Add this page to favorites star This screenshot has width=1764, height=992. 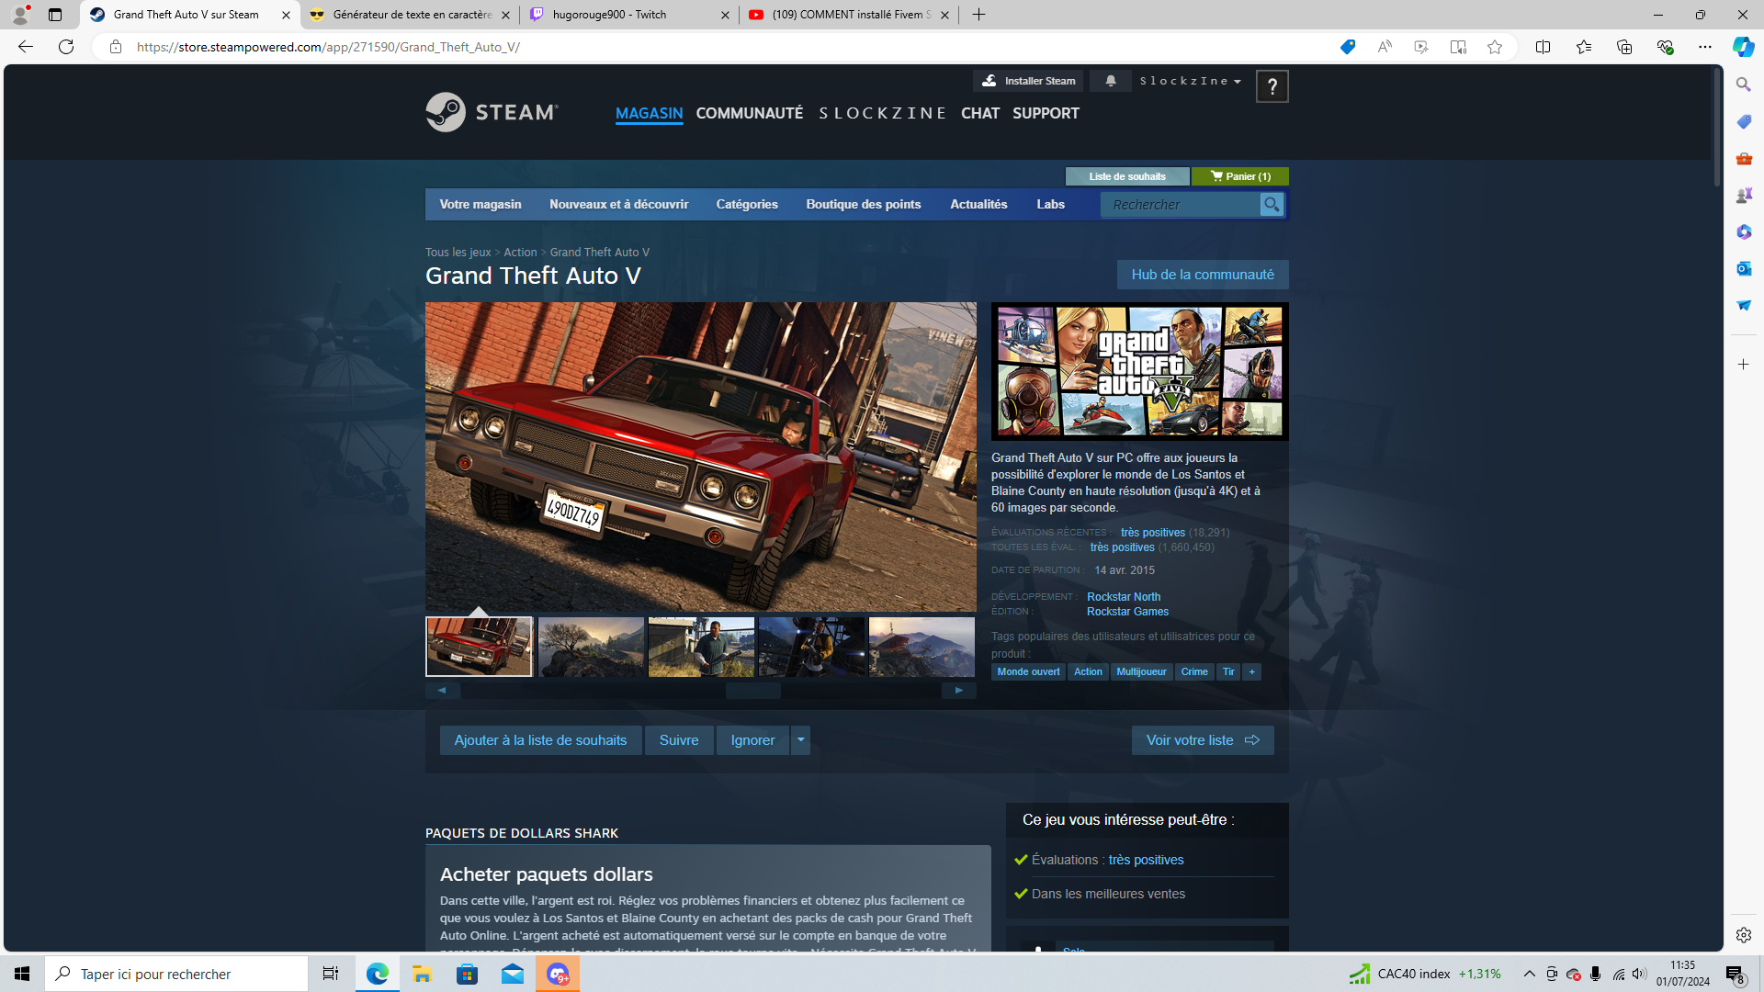(x=1495, y=47)
